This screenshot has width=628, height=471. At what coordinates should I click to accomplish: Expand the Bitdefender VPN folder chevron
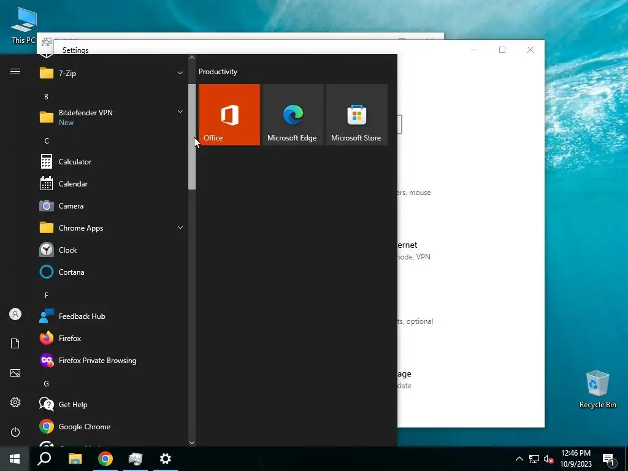[180, 112]
